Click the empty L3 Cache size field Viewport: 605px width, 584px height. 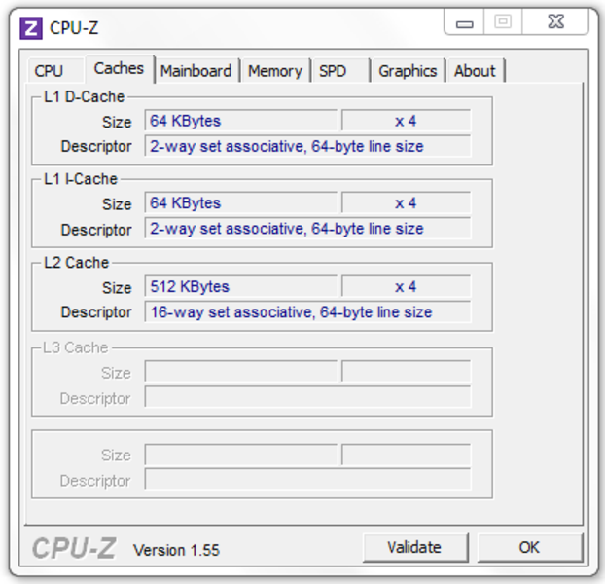[x=241, y=371]
